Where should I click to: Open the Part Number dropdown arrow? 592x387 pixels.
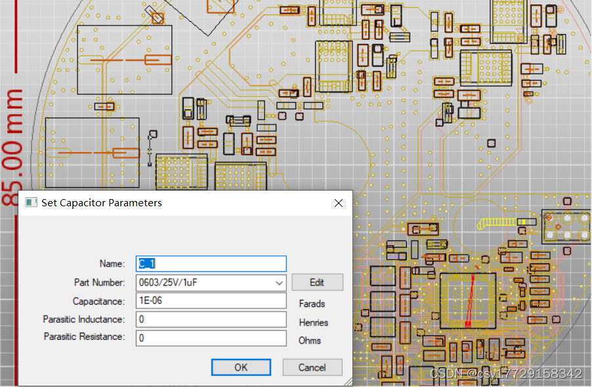(x=279, y=283)
